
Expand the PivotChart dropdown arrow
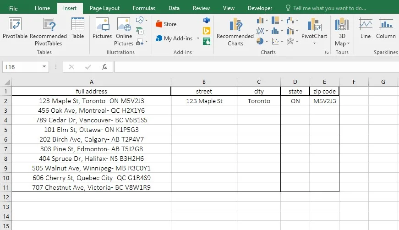point(314,43)
